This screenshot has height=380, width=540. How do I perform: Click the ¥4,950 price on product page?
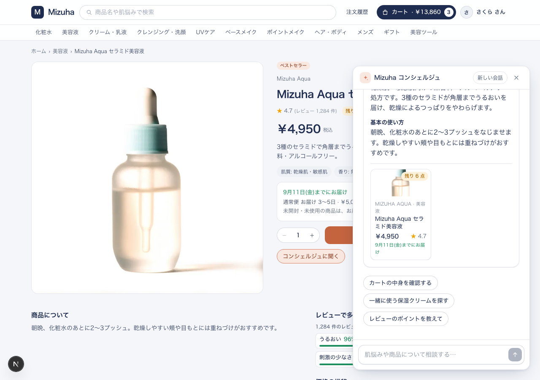pyautogui.click(x=299, y=129)
